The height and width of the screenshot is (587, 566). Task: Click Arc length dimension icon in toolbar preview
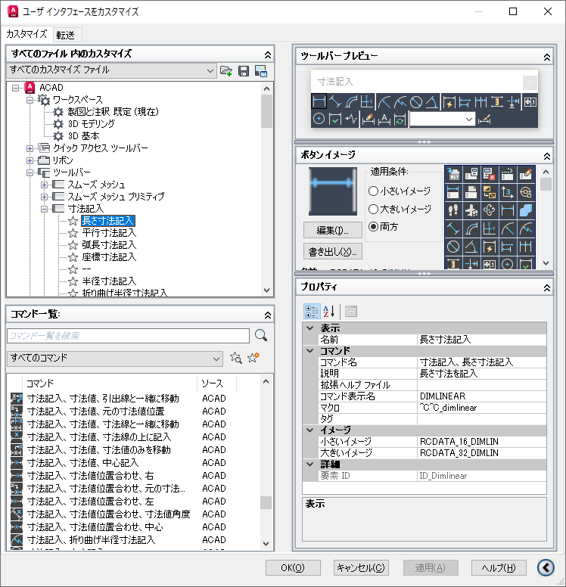351,102
